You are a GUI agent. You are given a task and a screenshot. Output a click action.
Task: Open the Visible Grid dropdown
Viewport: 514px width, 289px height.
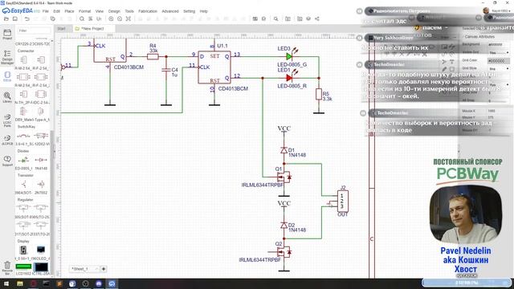point(498,52)
